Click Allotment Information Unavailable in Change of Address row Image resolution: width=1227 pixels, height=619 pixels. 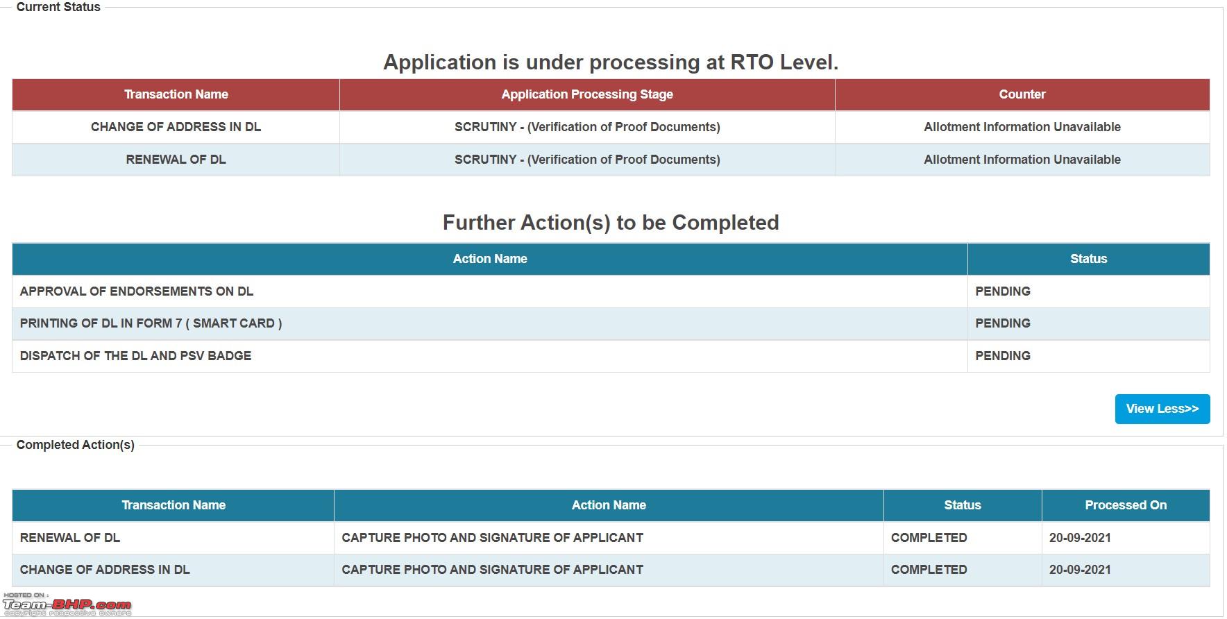[1022, 127]
